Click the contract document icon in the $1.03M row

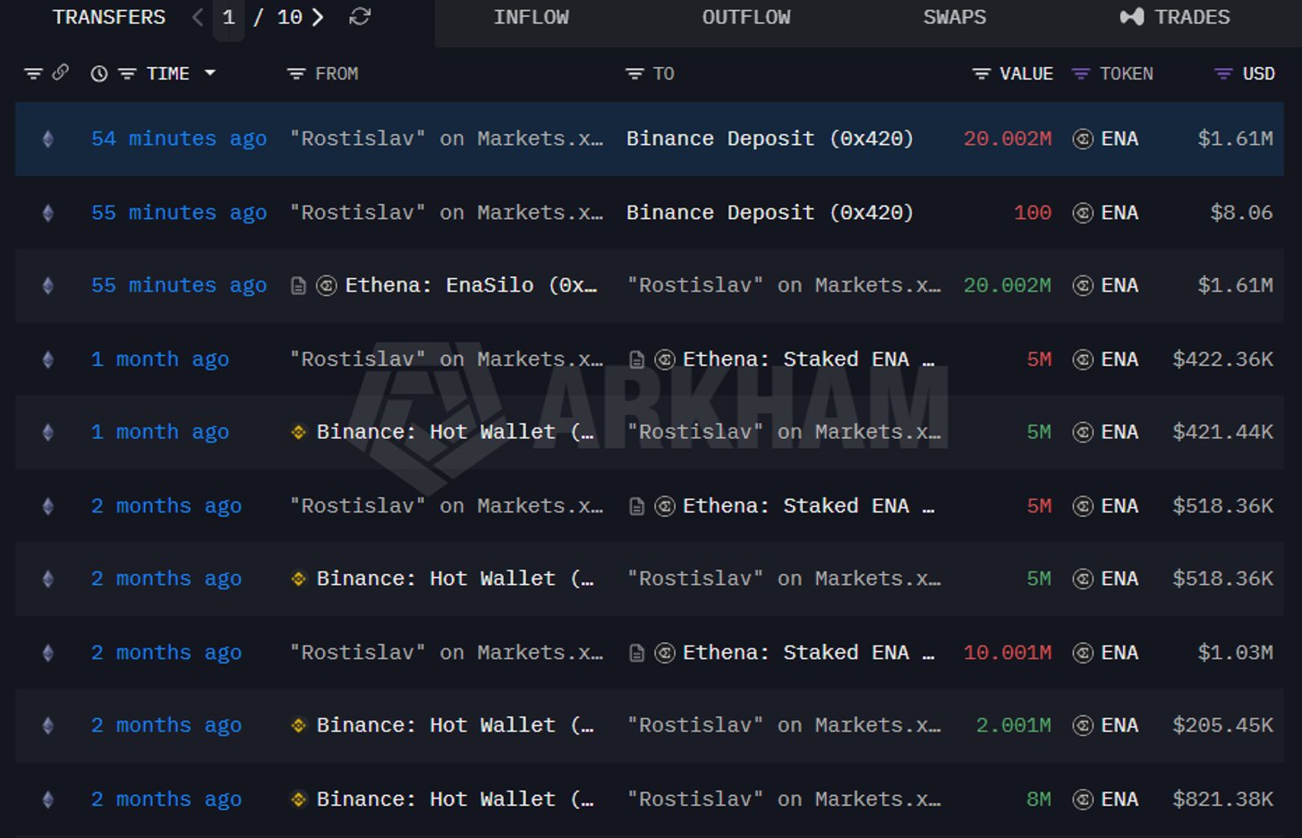click(637, 654)
